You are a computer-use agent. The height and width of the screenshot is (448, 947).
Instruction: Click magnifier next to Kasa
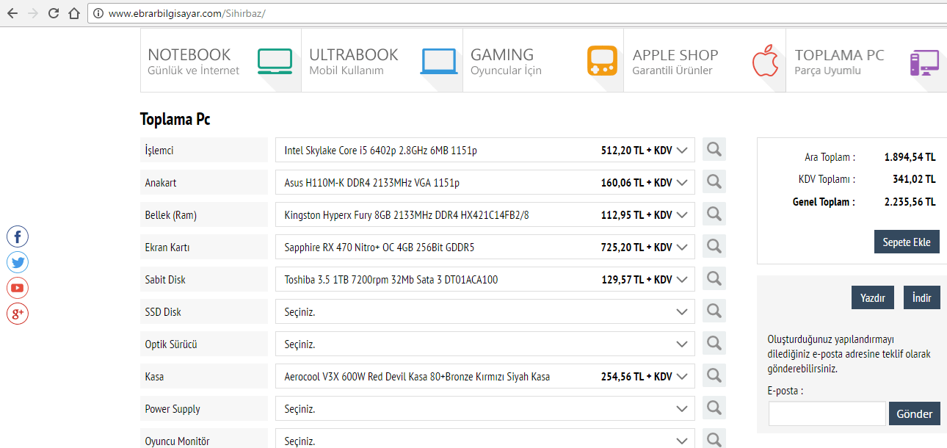714,376
